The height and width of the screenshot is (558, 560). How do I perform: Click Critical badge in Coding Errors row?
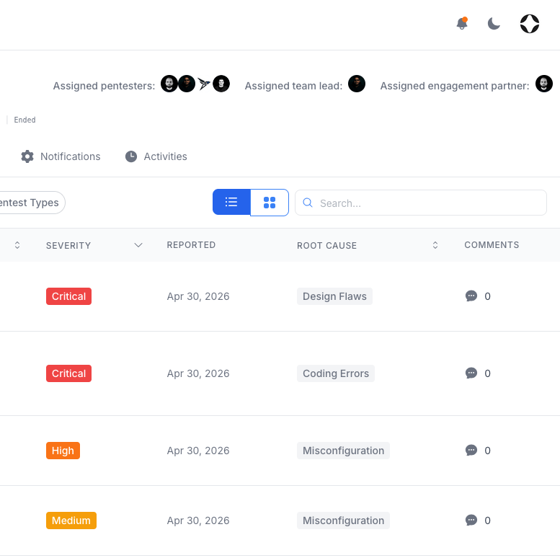(68, 373)
